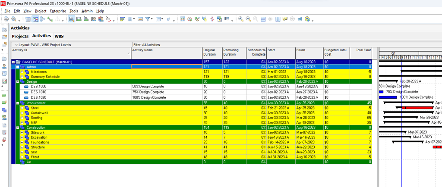Click the Remaining Duration column header
The image size is (442, 187).
click(x=234, y=53)
